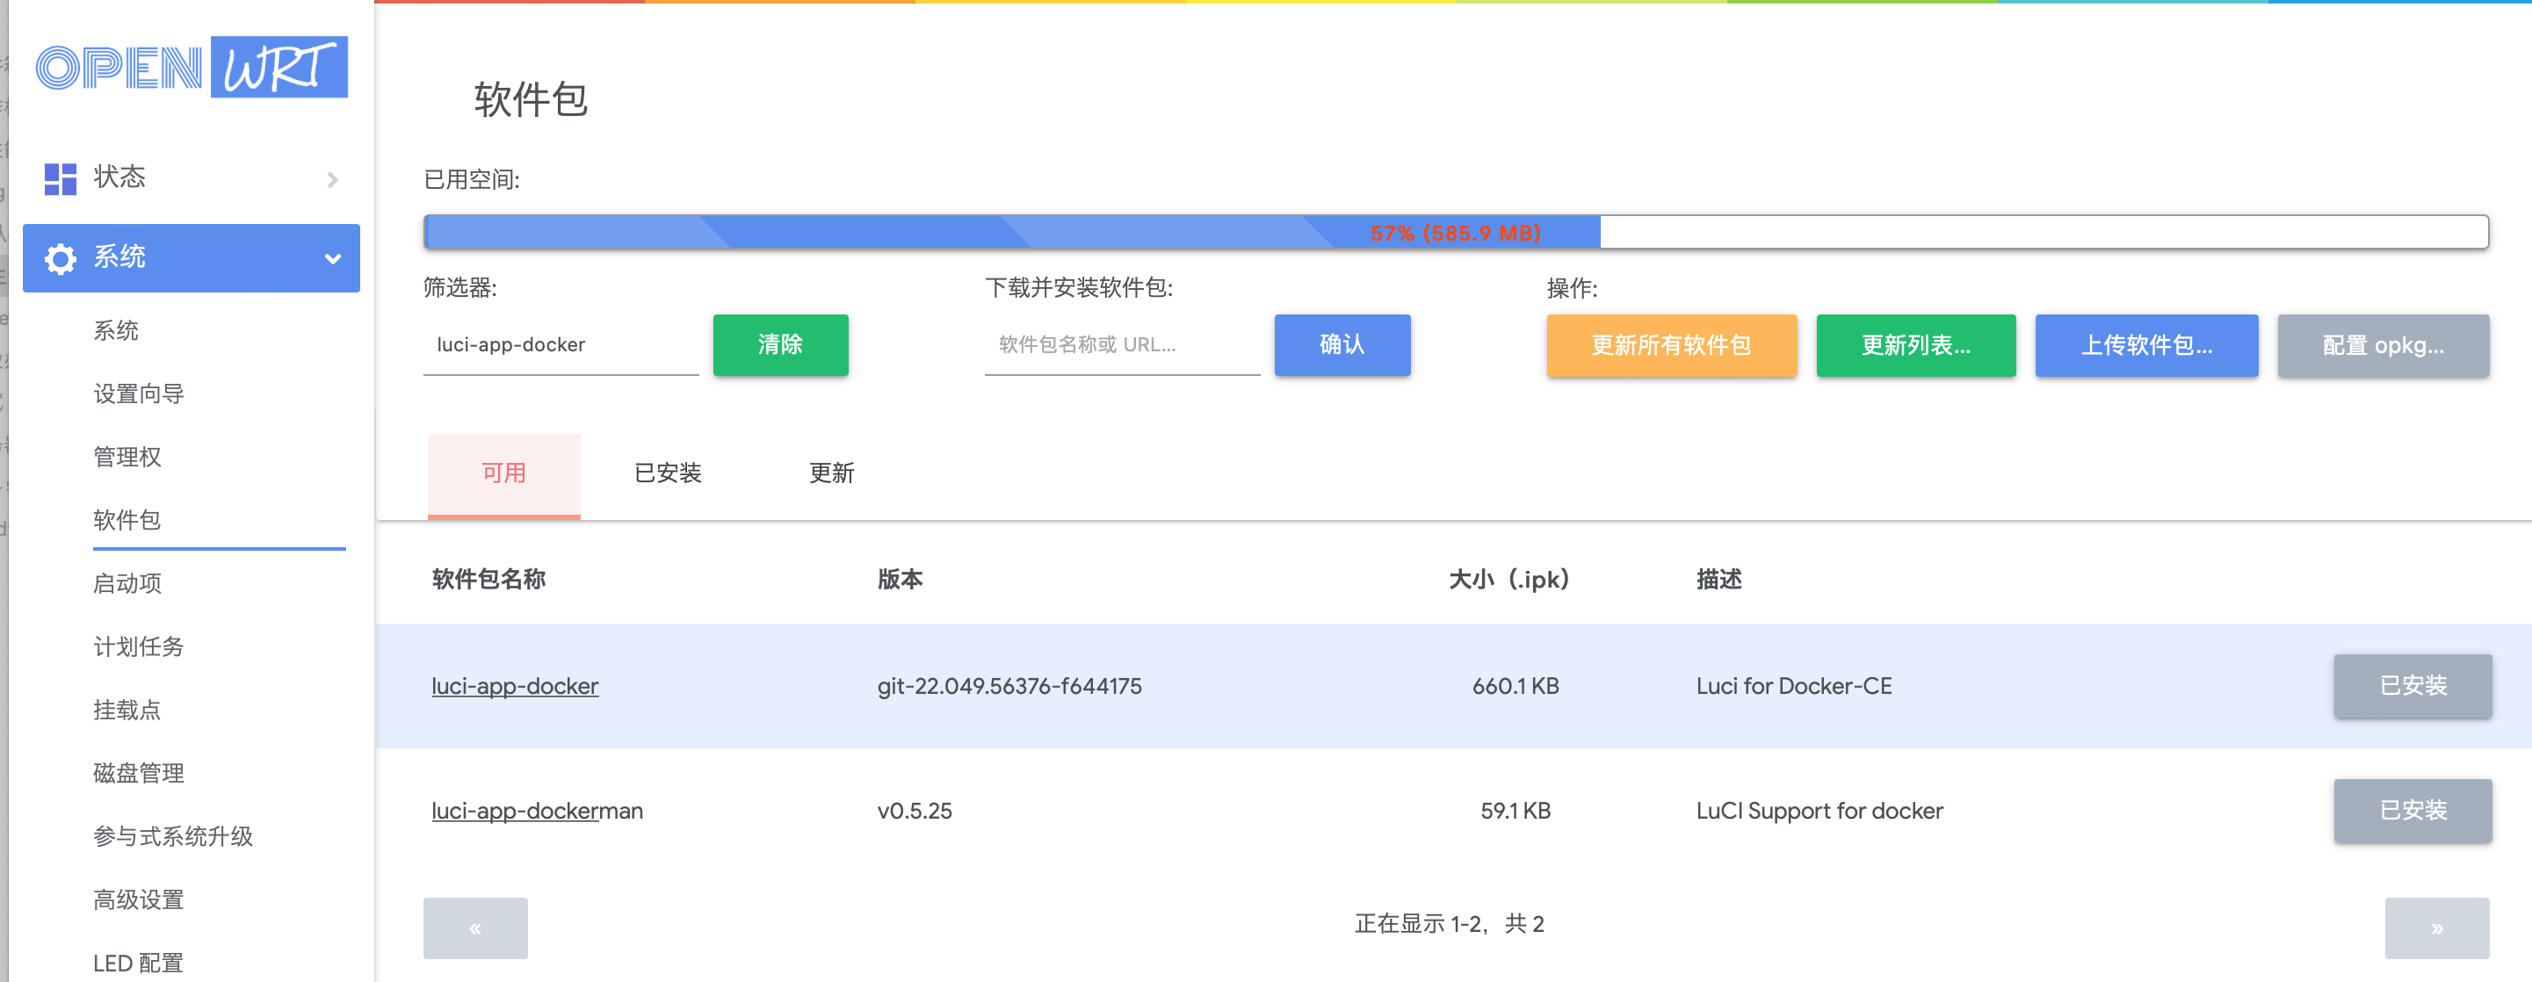2532x982 pixels.
Task: Select the 可用 tab
Action: click(x=503, y=473)
